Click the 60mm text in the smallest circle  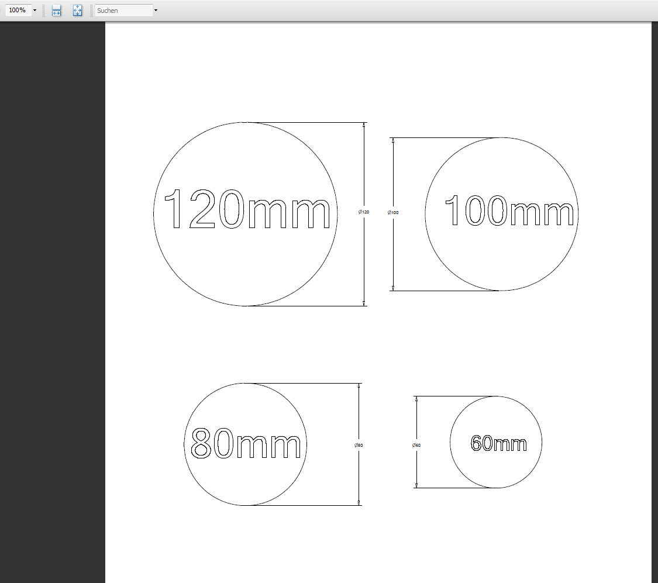[x=498, y=443]
